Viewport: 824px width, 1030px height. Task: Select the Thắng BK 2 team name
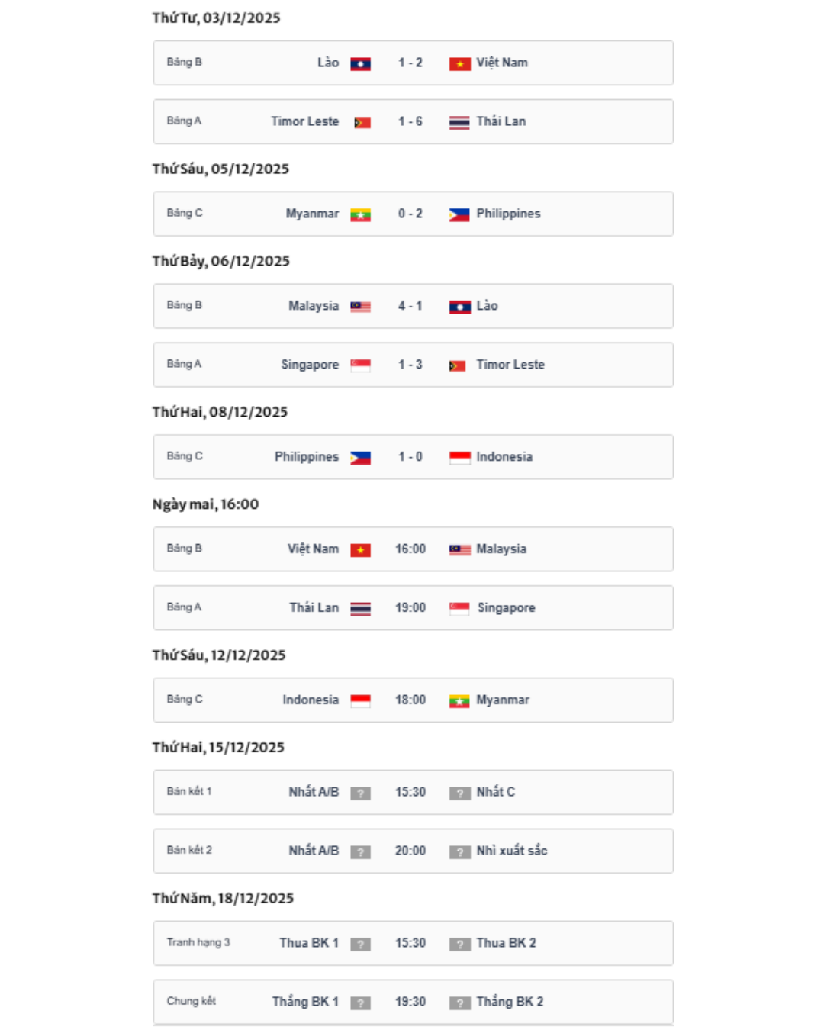tap(510, 1002)
